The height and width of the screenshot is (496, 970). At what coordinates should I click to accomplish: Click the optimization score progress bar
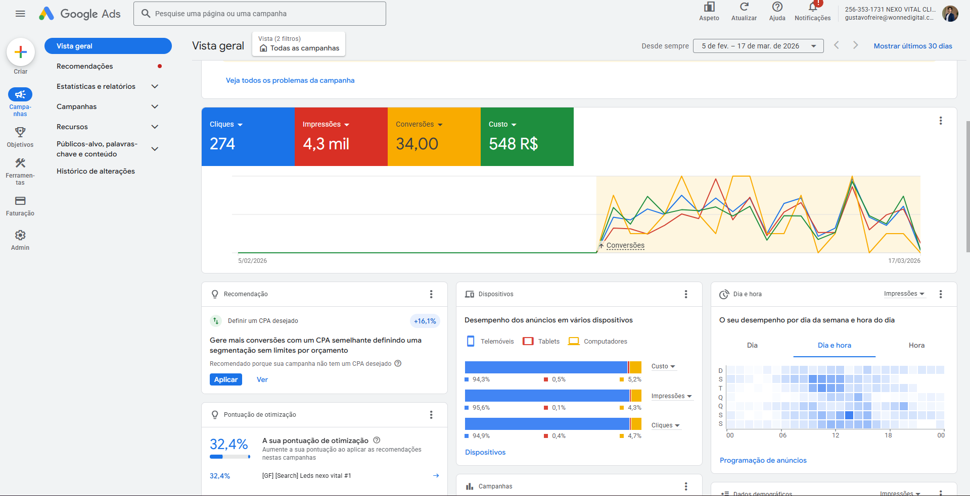click(x=229, y=457)
